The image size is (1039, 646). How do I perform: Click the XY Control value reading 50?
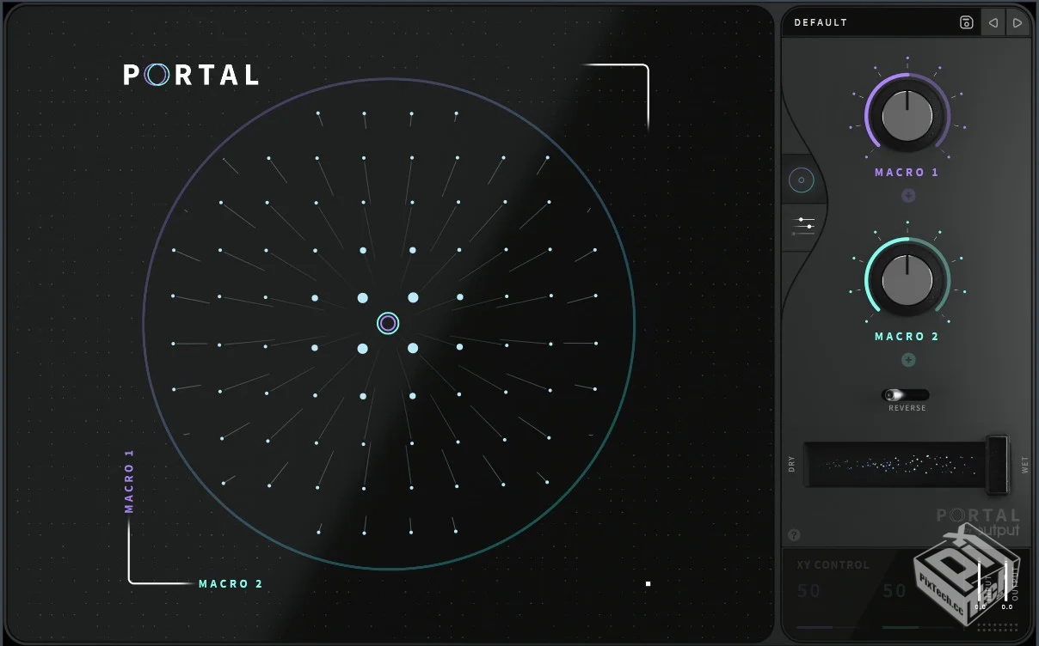tap(808, 591)
